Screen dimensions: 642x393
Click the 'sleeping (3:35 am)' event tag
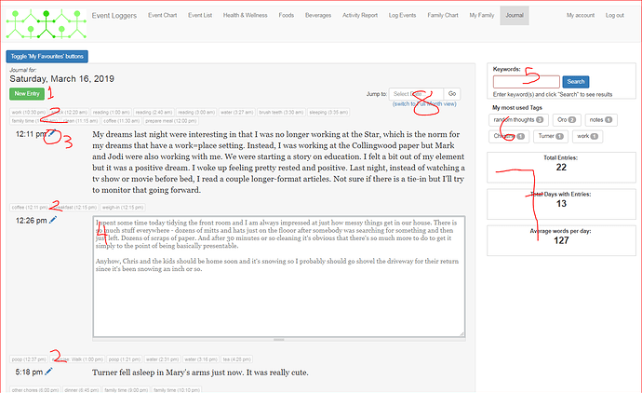(x=328, y=113)
